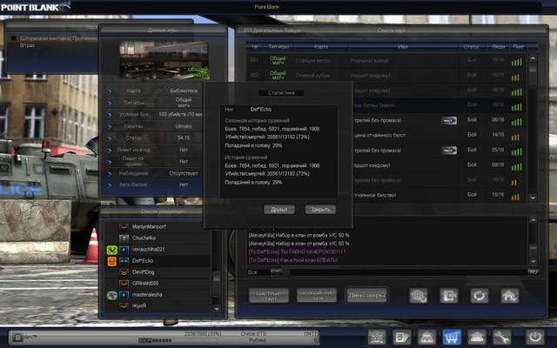Click the refresh arrows icon in lobby
Image resolution: width=557 pixels, height=348 pixels.
(x=479, y=296)
